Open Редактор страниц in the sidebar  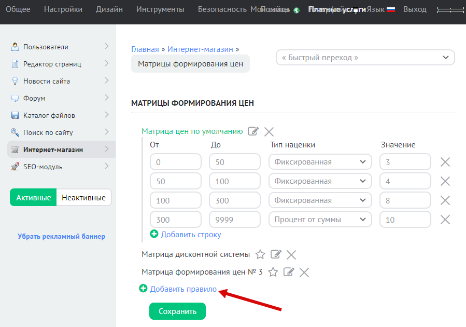tap(52, 64)
